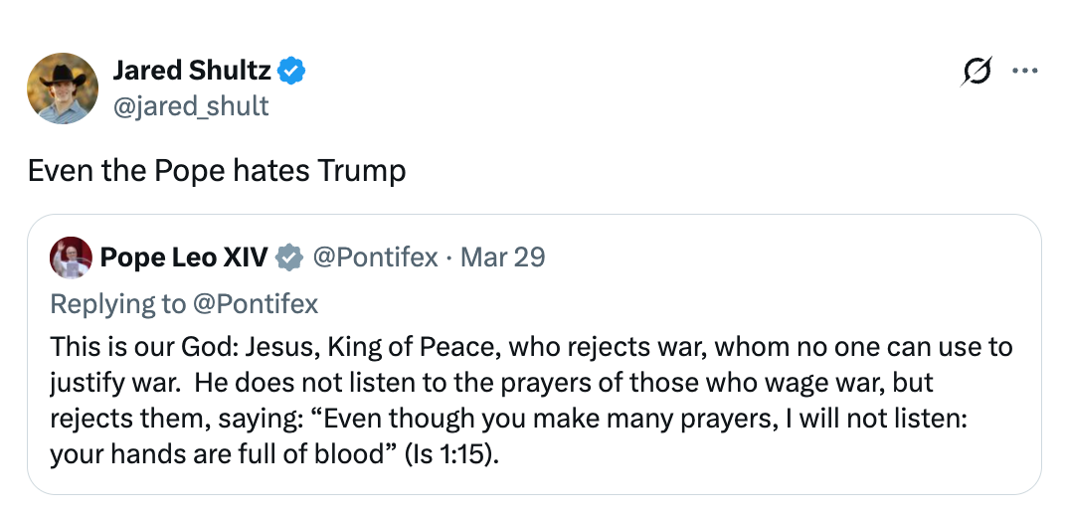1066x513 pixels.
Task: Open Jared Shultz's cowboy hat profile picture
Action: (63, 87)
